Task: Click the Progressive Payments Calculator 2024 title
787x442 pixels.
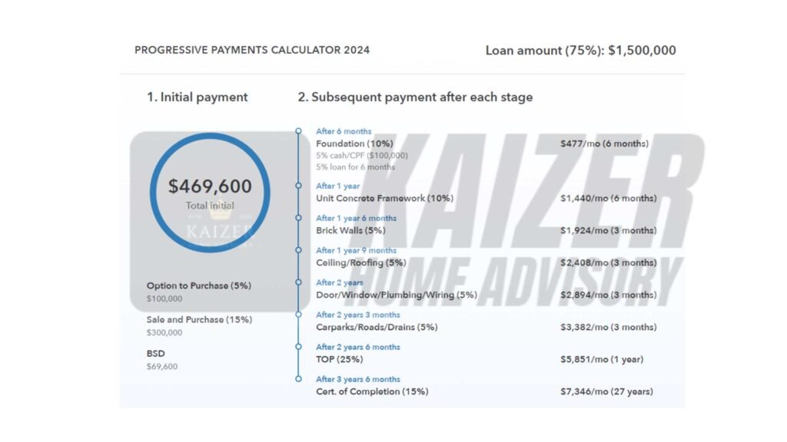Action: [x=252, y=50]
